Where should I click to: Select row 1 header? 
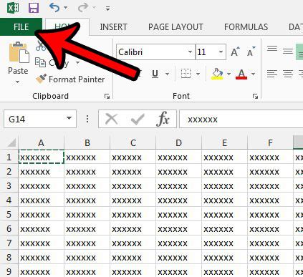(x=9, y=157)
